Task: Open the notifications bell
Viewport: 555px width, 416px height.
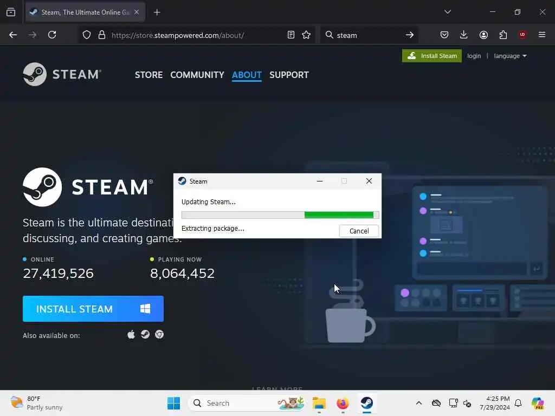Action: (x=518, y=403)
